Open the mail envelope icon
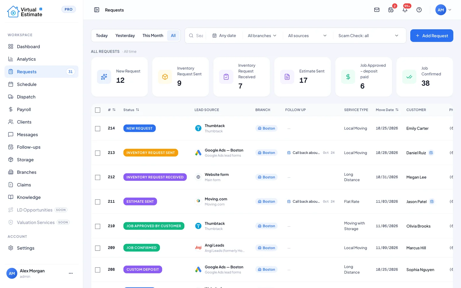The height and width of the screenshot is (288, 461). [377, 10]
